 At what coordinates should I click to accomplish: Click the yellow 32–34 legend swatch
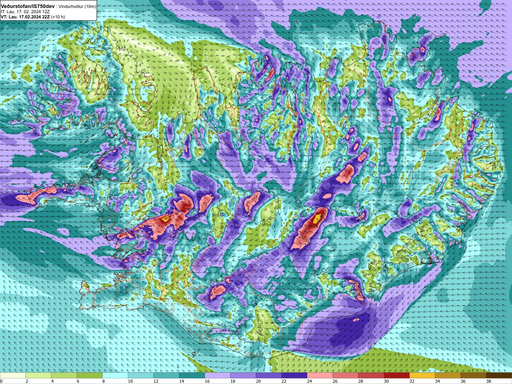[x=422, y=376]
